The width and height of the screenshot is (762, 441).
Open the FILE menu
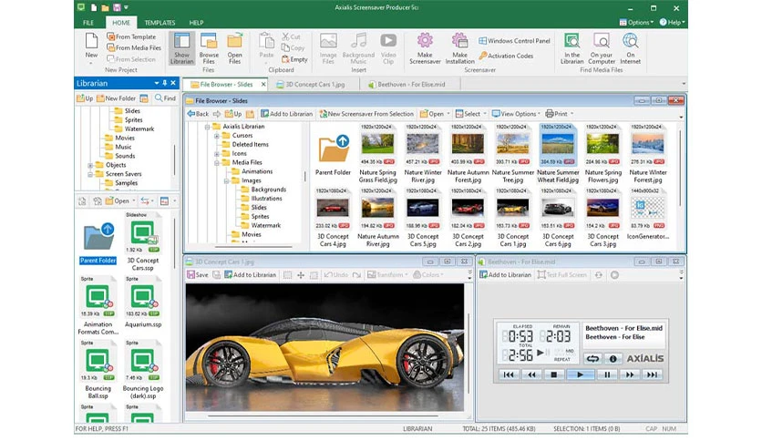(x=88, y=23)
